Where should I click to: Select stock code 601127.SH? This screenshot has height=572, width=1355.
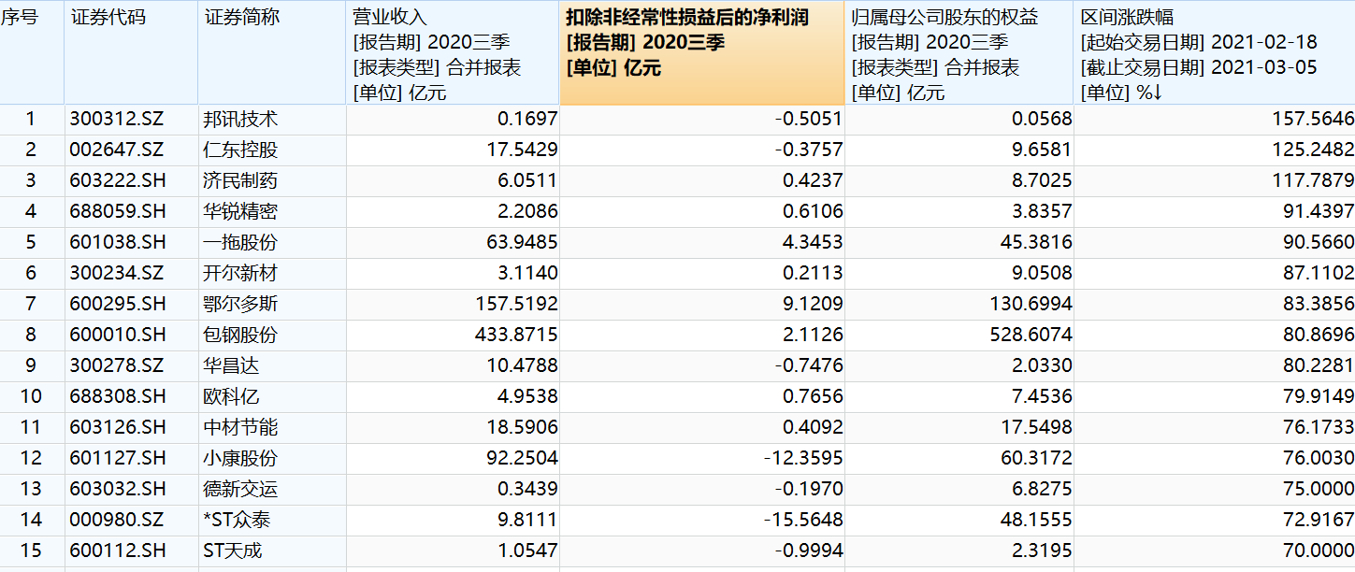pos(117,459)
